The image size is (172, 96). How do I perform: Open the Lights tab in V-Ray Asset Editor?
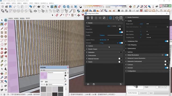pyautogui.click(x=92, y=18)
